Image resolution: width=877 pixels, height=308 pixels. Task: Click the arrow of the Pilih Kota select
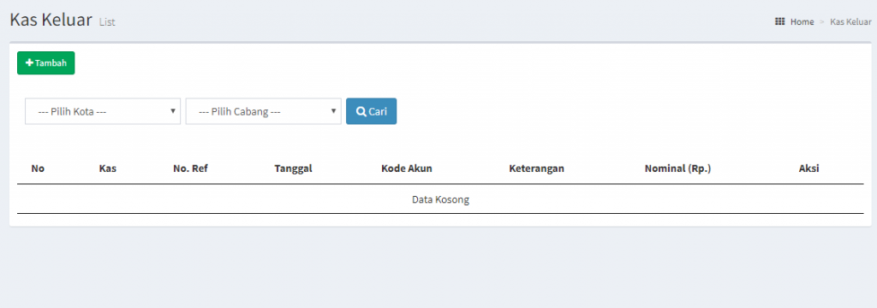tap(173, 110)
